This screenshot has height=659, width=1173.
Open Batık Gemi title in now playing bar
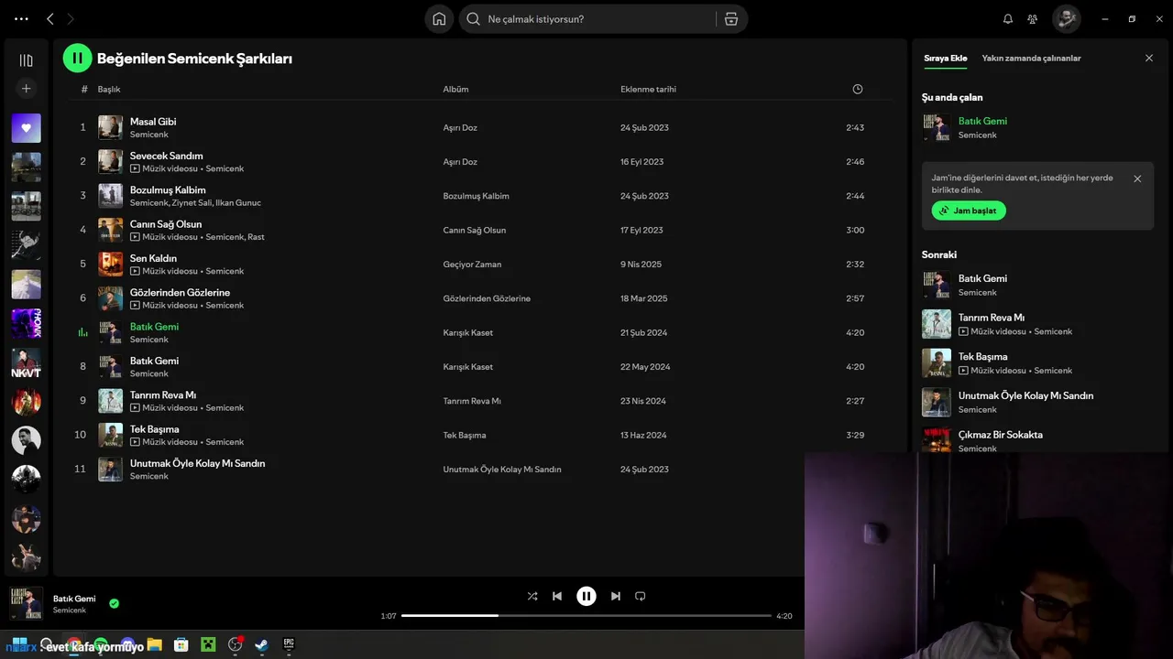coord(74,599)
